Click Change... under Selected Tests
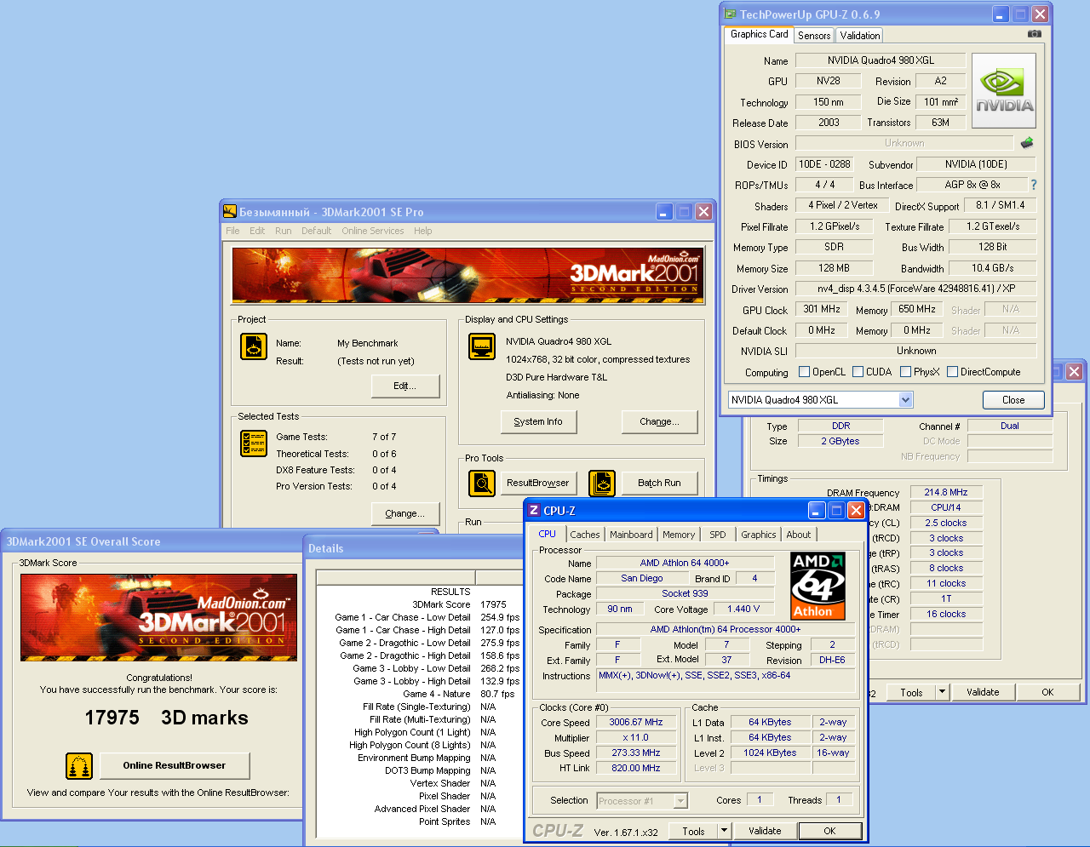The image size is (1090, 847). tap(405, 514)
